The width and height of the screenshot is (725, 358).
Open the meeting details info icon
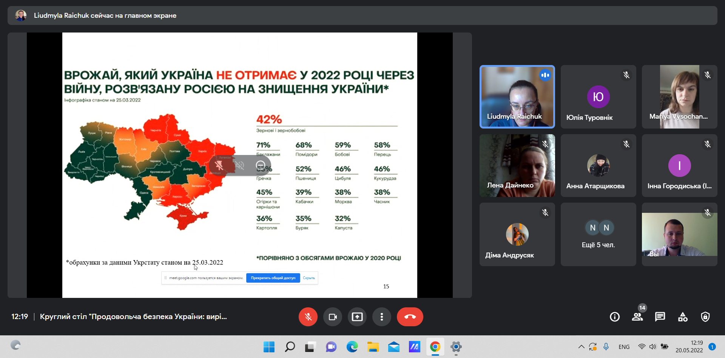point(614,317)
